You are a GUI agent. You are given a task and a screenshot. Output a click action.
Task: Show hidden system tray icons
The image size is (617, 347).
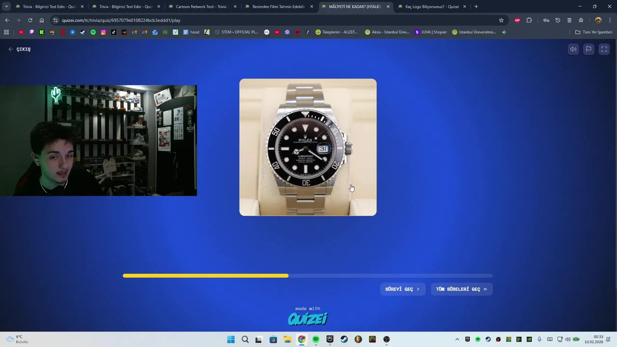457,339
